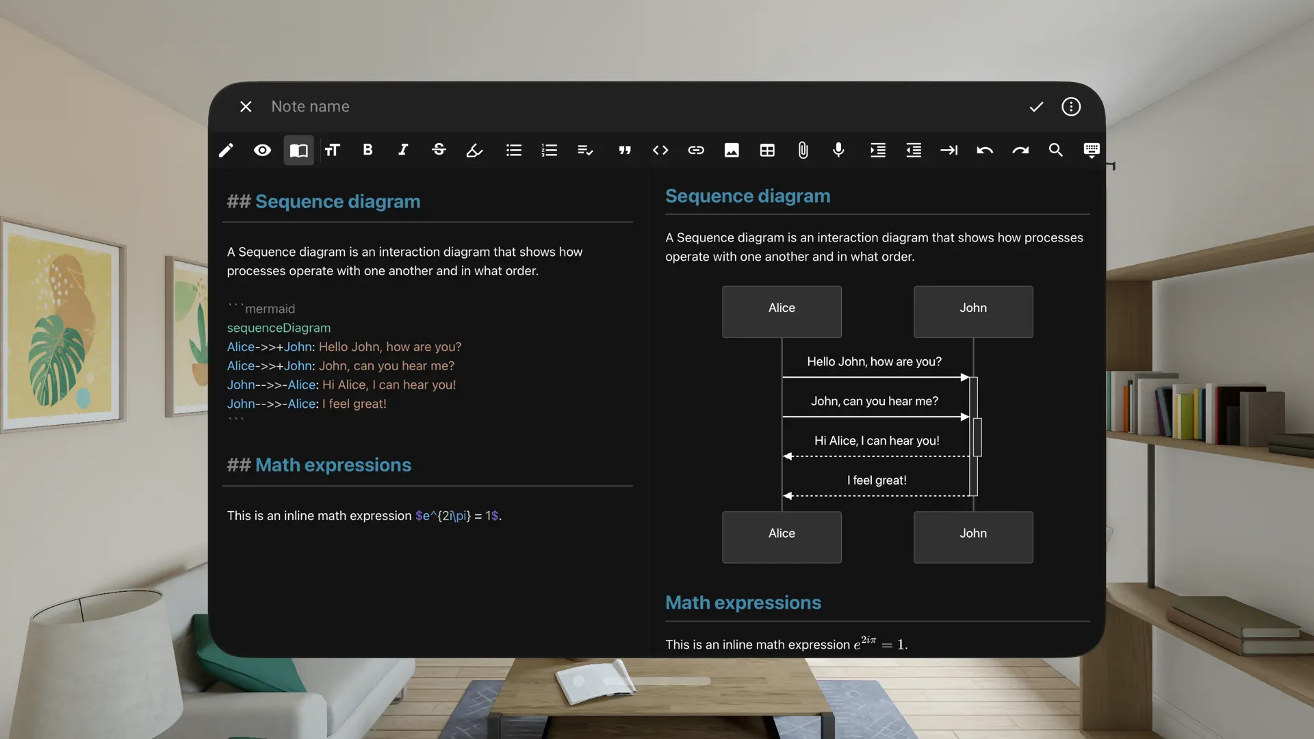Enable strikethrough formatting
This screenshot has height=739, width=1314.
(439, 150)
